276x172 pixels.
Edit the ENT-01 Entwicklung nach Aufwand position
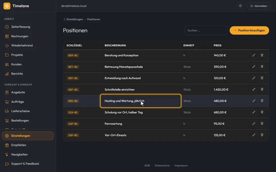pos(254,78)
